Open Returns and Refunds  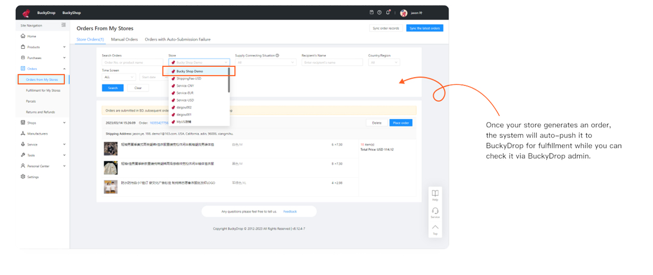point(40,112)
